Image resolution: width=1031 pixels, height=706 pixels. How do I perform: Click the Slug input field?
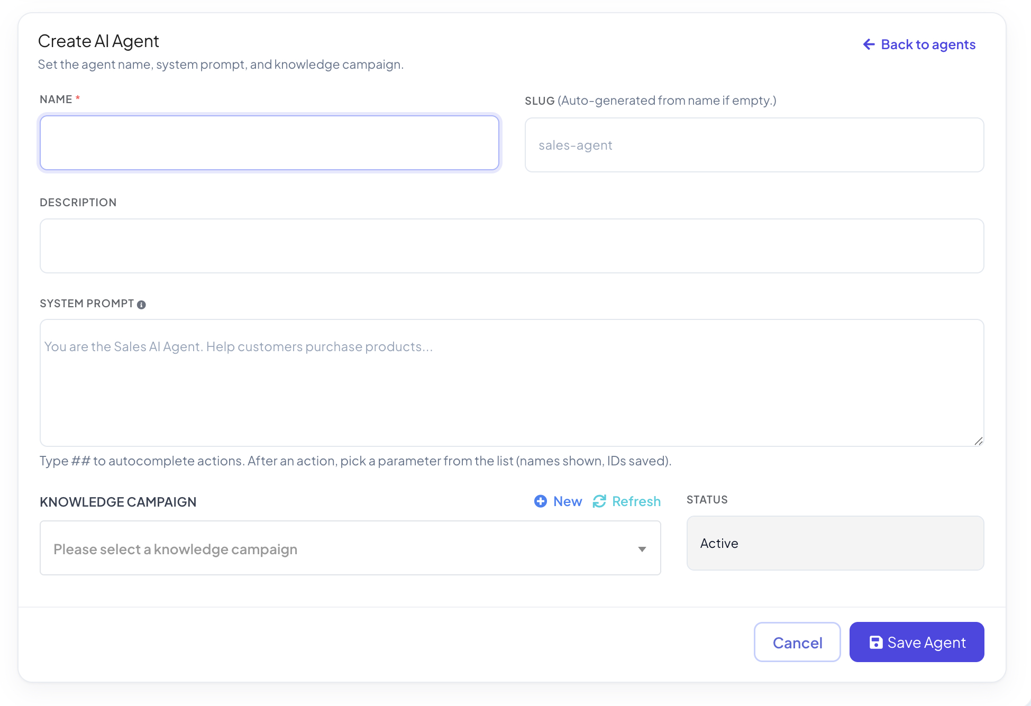tap(754, 145)
